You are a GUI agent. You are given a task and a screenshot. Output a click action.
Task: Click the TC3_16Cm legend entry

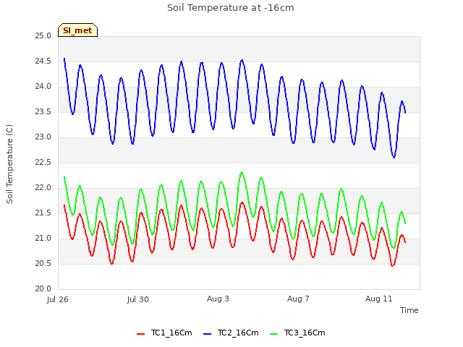pyautogui.click(x=297, y=333)
